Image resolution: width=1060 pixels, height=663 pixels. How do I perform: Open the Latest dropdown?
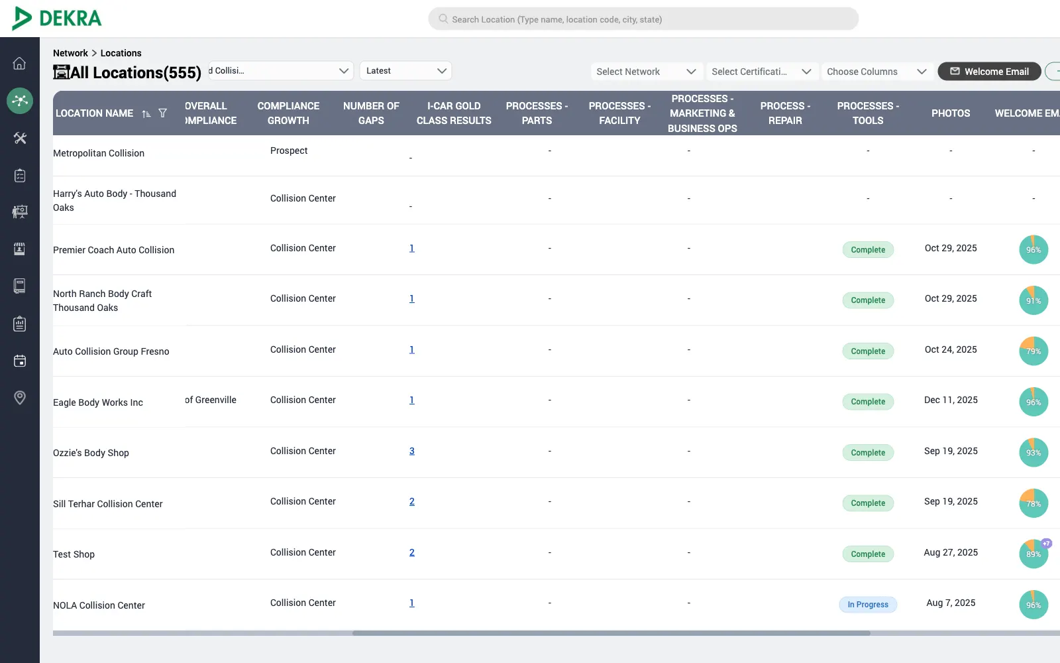pos(406,71)
